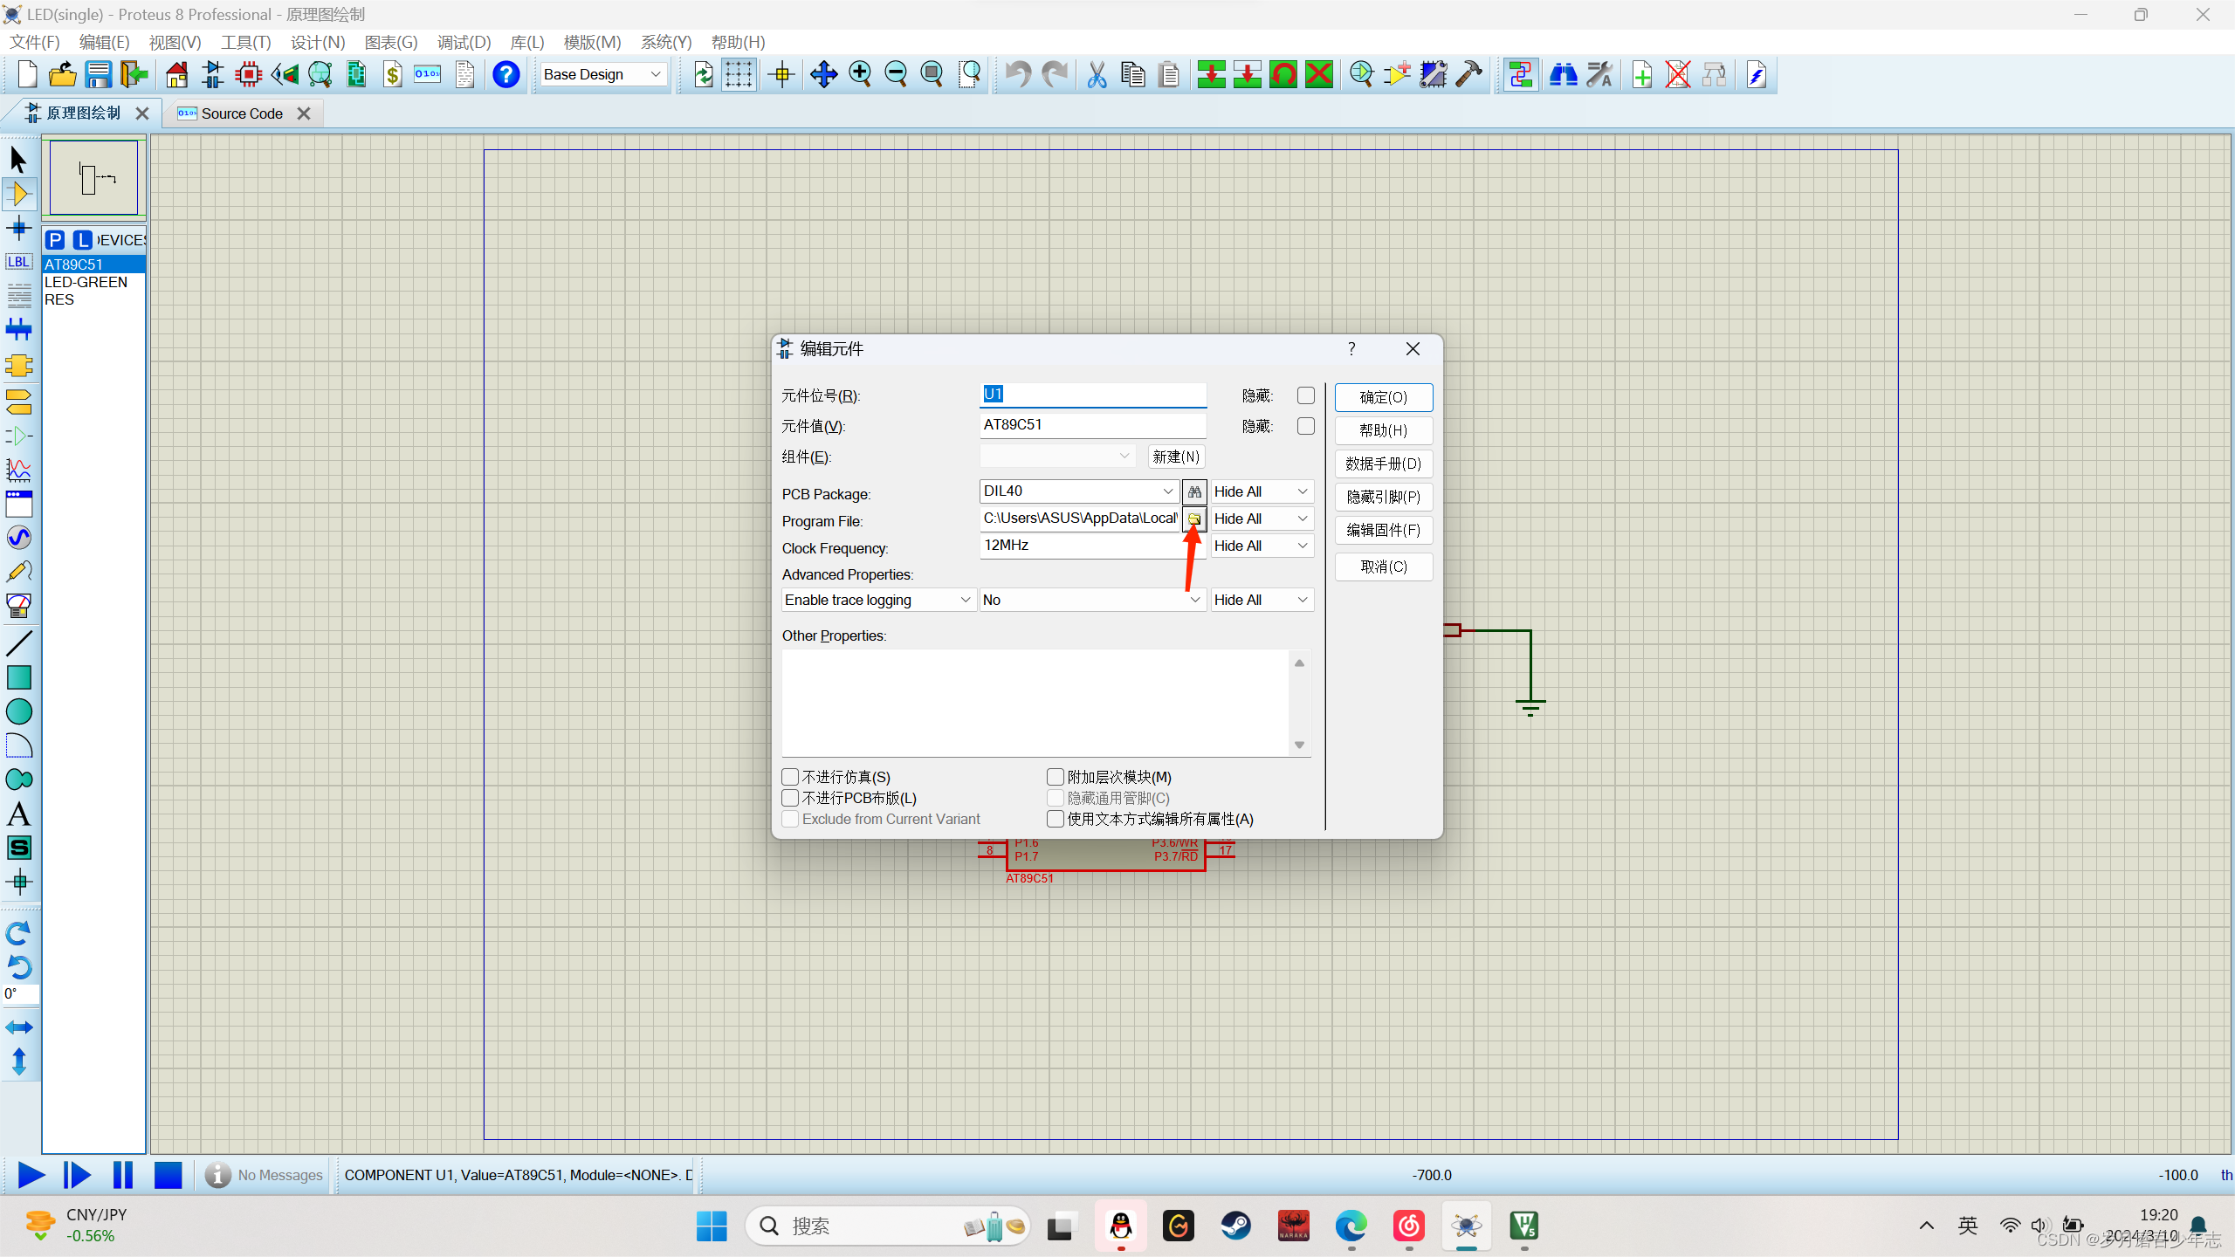This screenshot has height=1257, width=2235.
Task: Pause the simulation
Action: tap(123, 1175)
